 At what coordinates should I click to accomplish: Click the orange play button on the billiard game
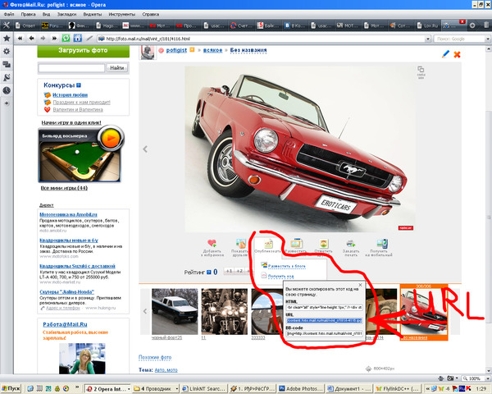(111, 138)
